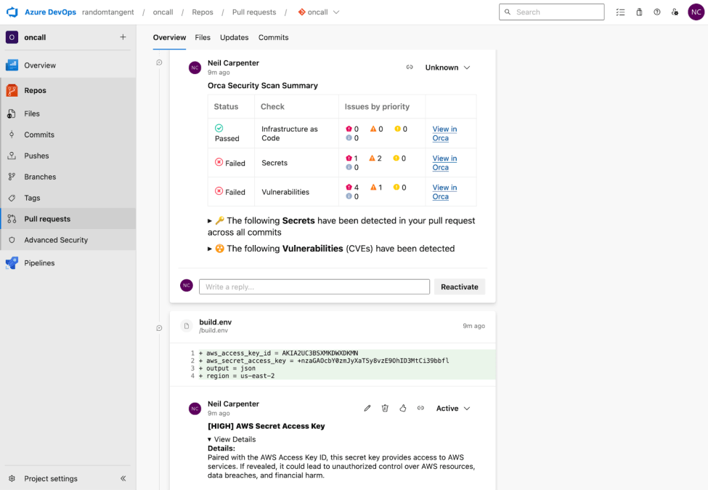The height and width of the screenshot is (490, 708).
Task: Open View in Orca for Vulnerabilities row
Action: [x=444, y=192]
